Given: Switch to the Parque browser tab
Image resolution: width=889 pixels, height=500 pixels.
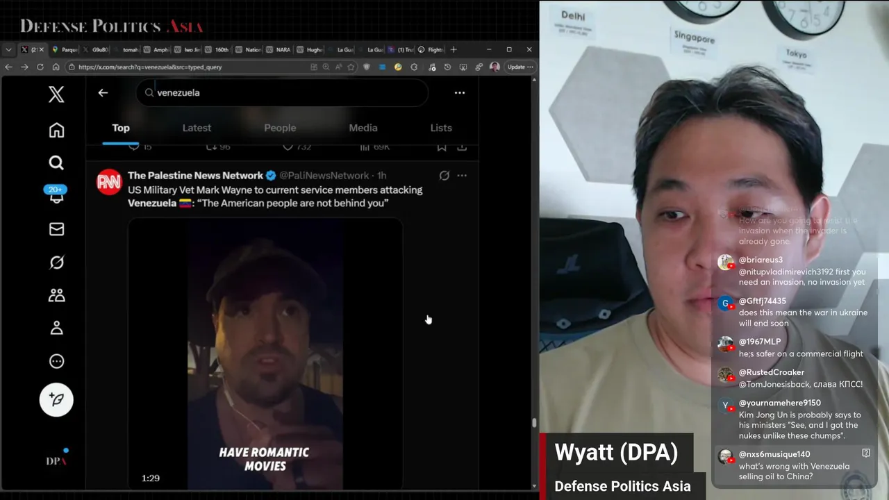Looking at the screenshot, I should point(65,50).
